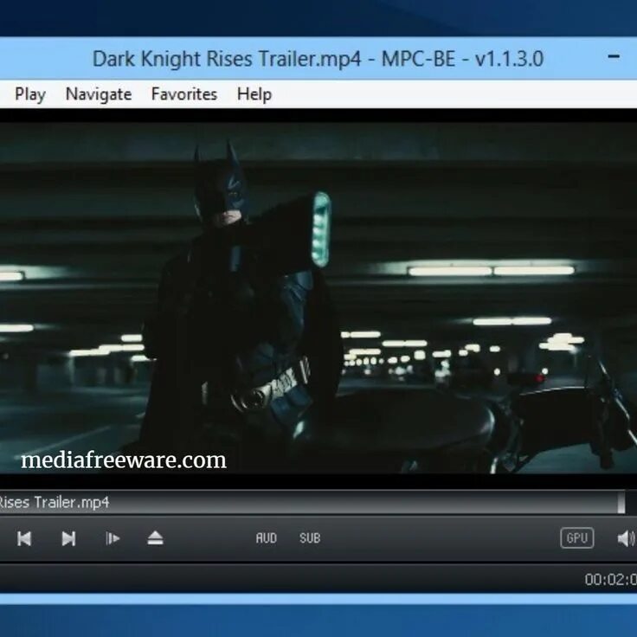Image resolution: width=637 pixels, height=637 pixels.
Task: Open the Help menu
Action: tap(254, 94)
